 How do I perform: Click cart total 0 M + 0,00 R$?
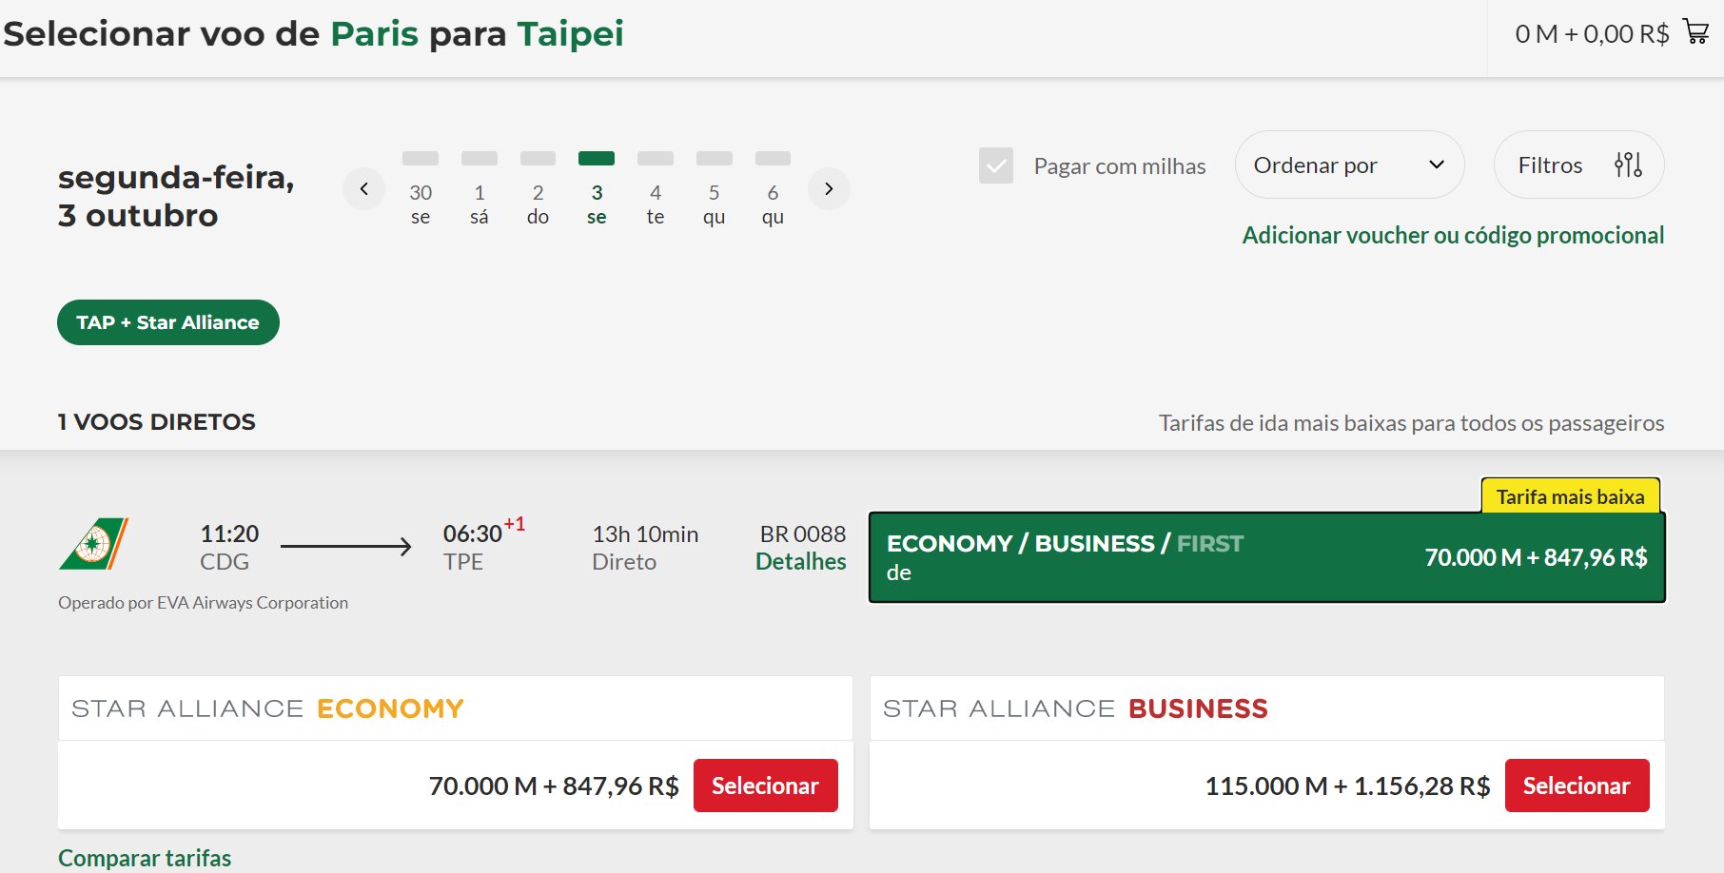pyautogui.click(x=1592, y=34)
